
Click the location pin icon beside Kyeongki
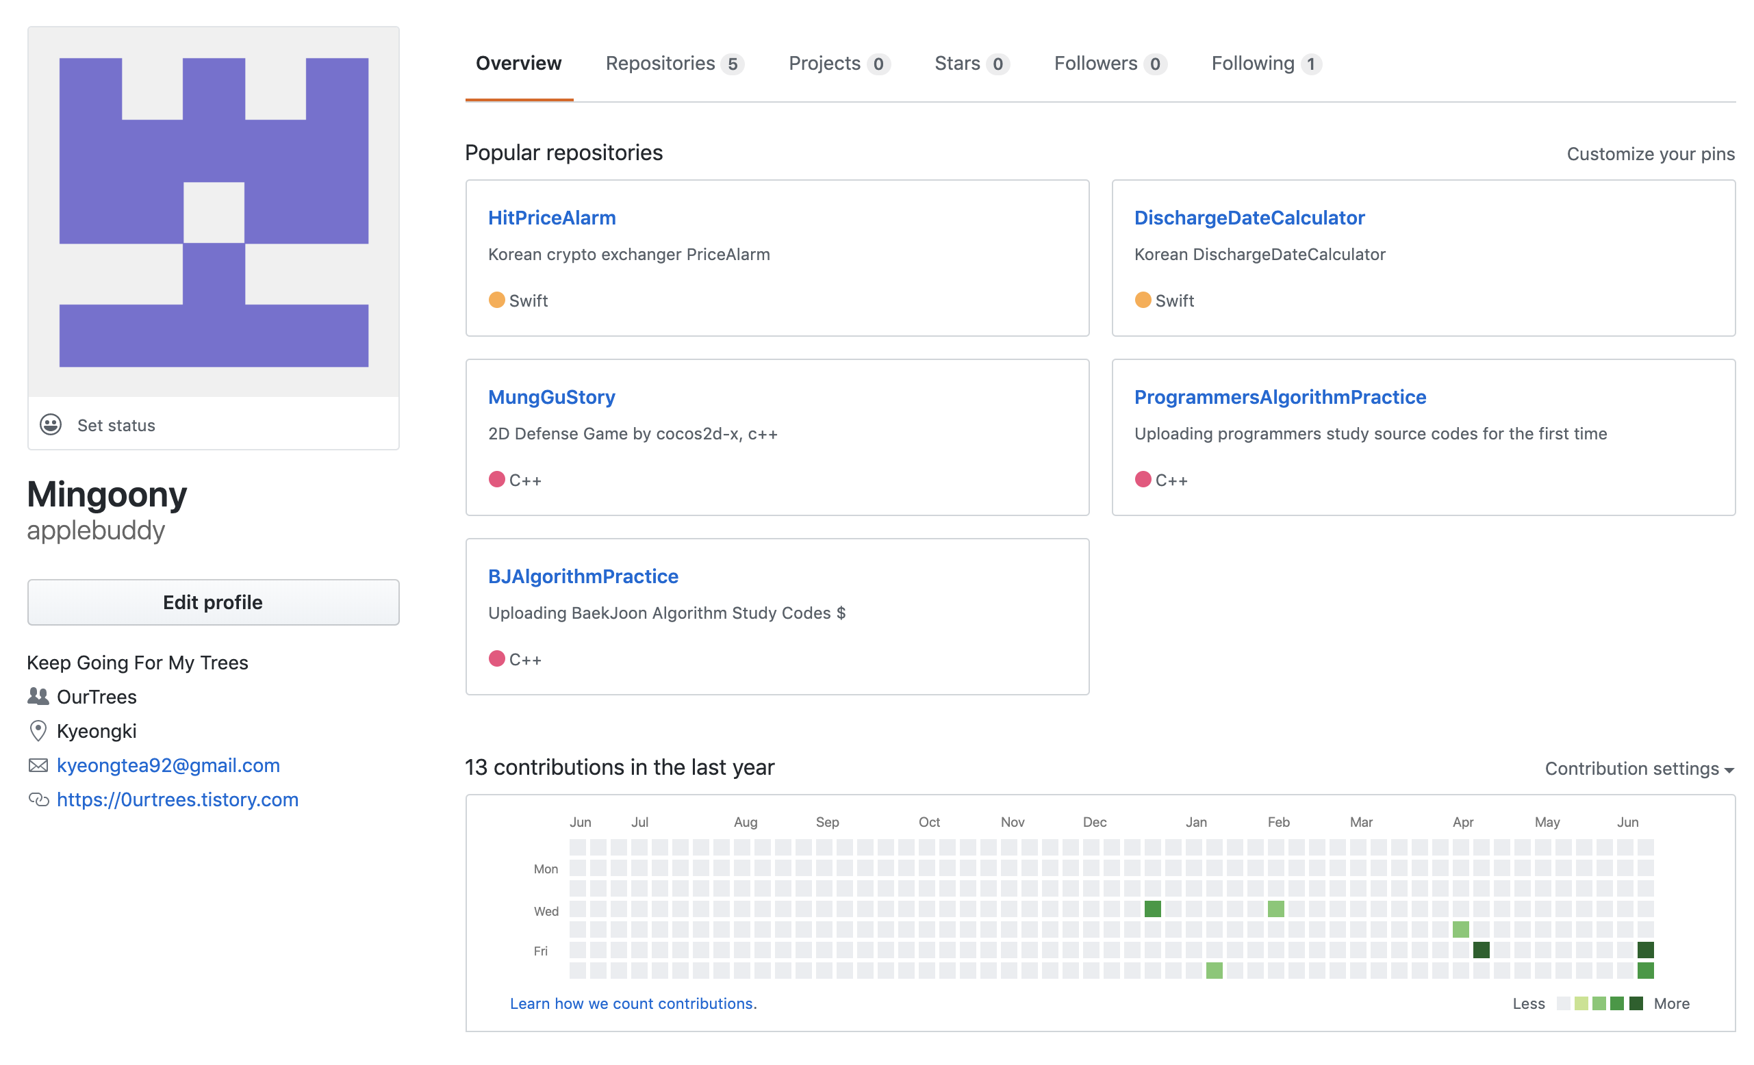[x=38, y=731]
